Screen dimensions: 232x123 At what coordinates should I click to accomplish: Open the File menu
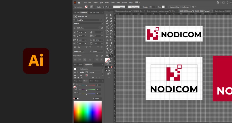coord(85,2)
